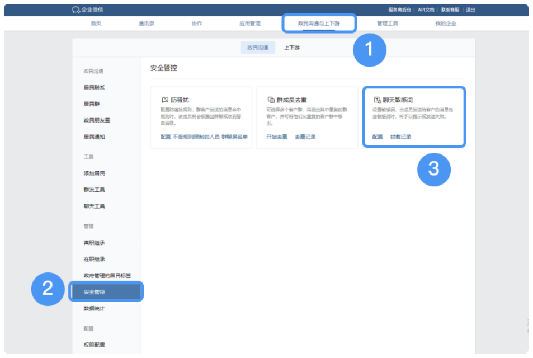
Task: Click the 群成员去重 card icon
Action: (271, 100)
